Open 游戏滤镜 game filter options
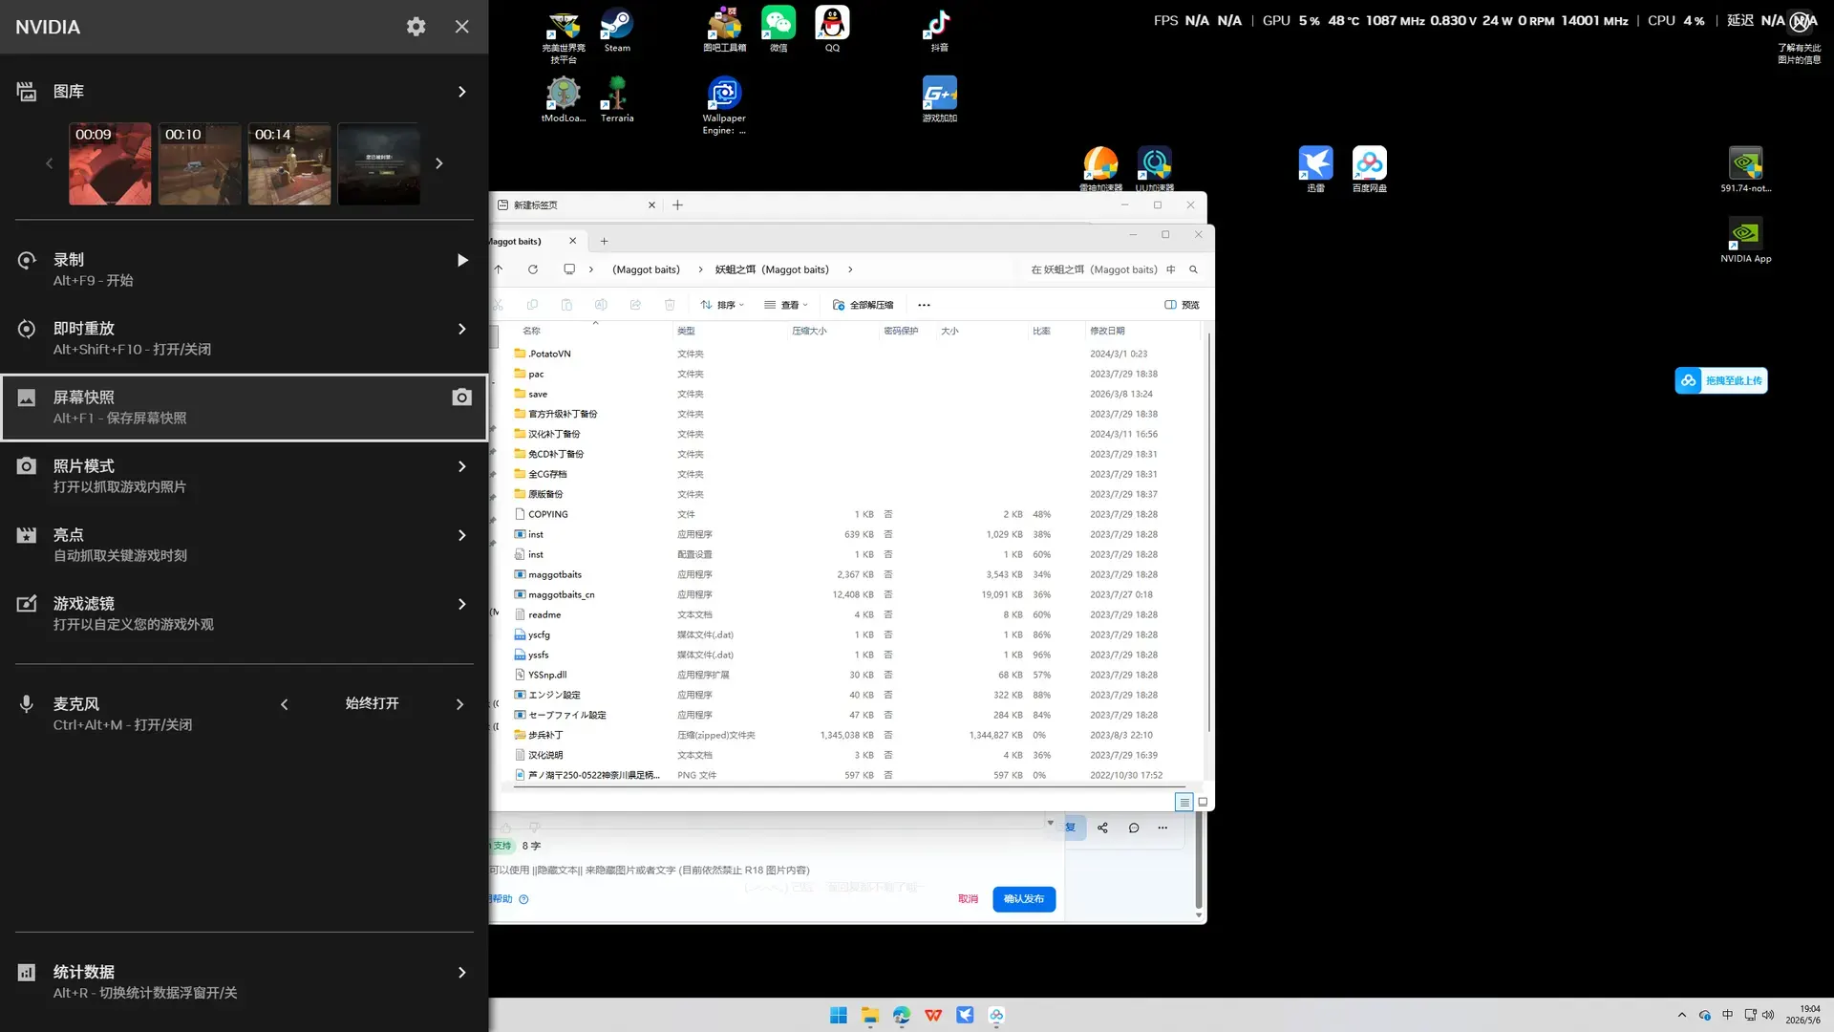The height and width of the screenshot is (1032, 1834). coord(245,613)
